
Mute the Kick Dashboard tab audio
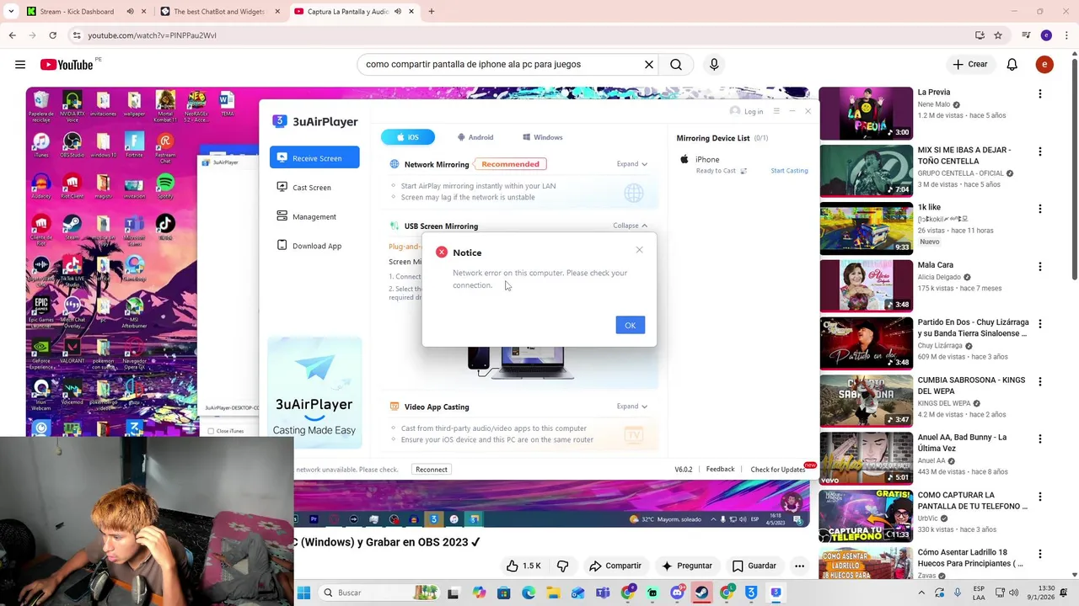pos(130,12)
